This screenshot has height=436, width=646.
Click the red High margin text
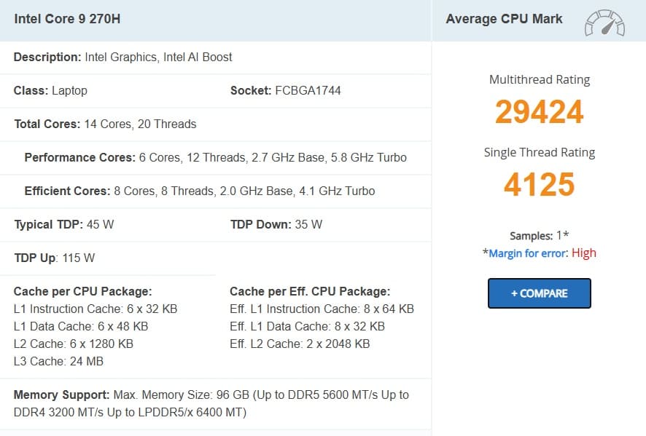click(x=584, y=253)
